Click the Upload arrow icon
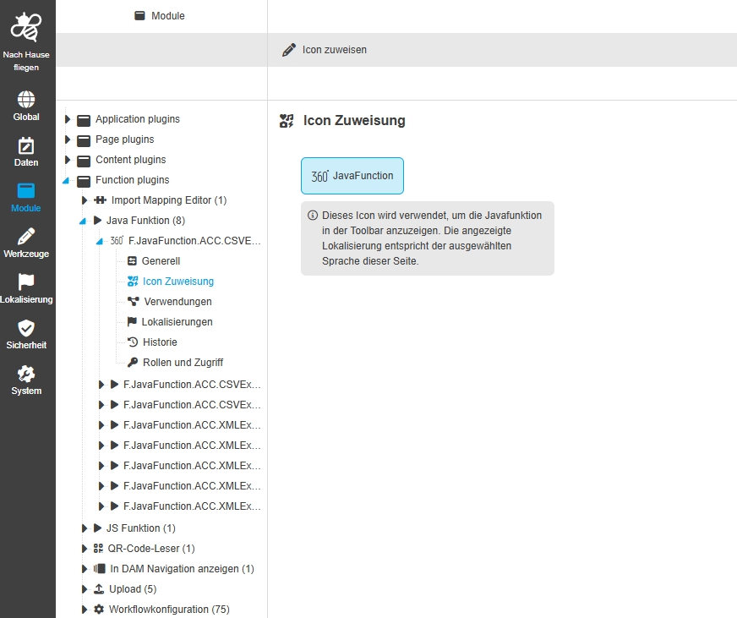This screenshot has width=737, height=618. pos(99,589)
